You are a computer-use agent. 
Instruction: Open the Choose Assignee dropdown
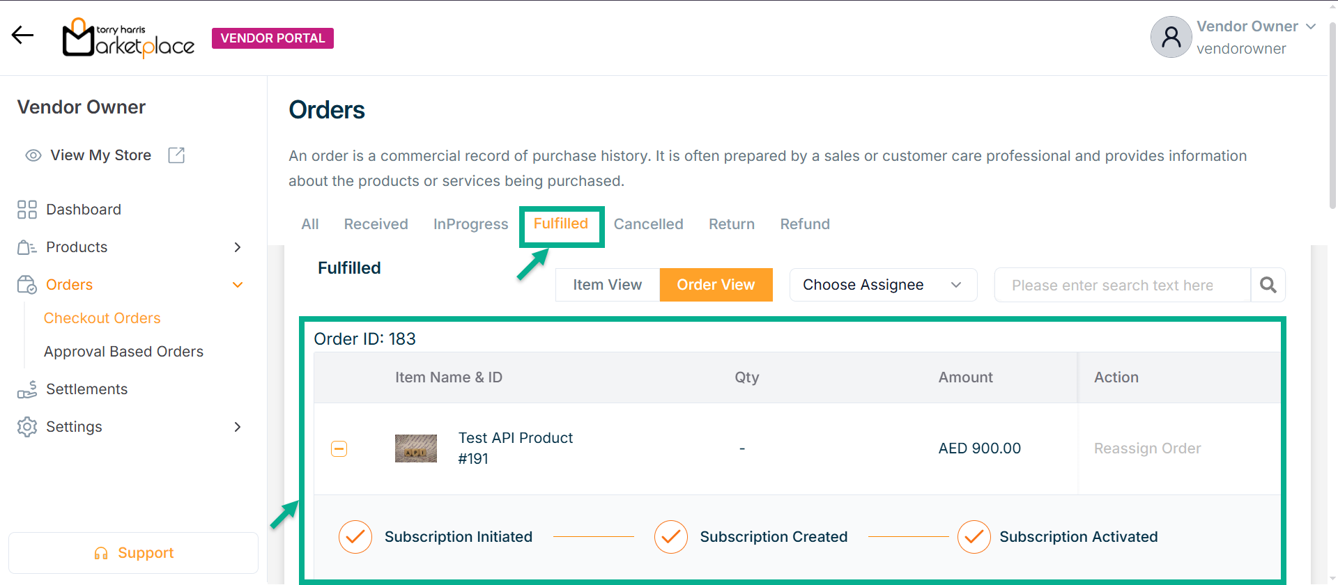point(882,285)
